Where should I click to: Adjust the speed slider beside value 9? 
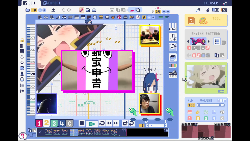click(x=157, y=126)
